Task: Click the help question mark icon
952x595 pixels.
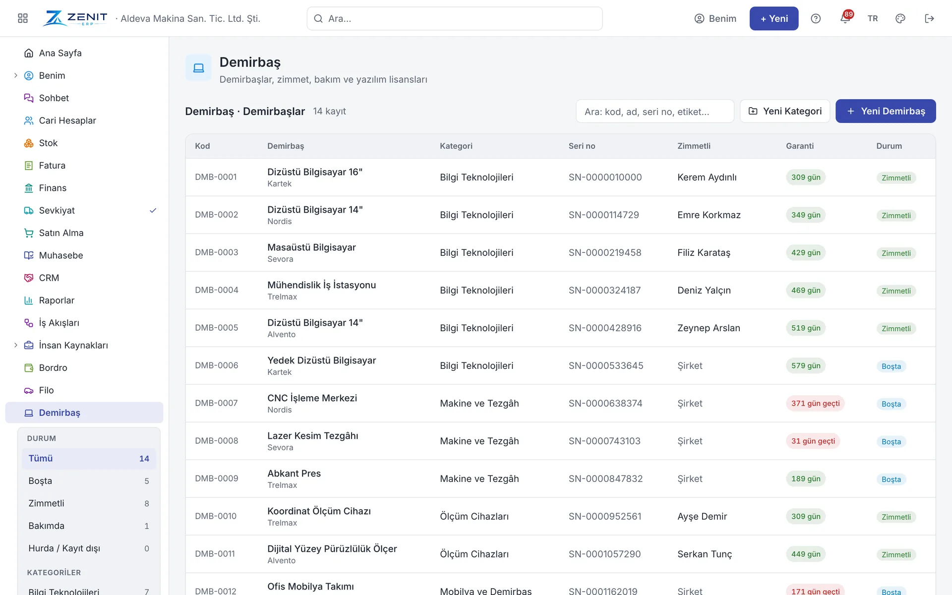Action: 816,18
